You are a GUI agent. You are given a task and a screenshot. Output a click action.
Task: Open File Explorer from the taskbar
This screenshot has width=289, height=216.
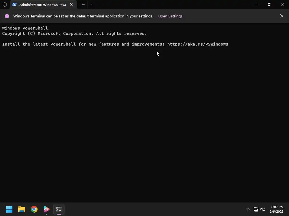22,209
